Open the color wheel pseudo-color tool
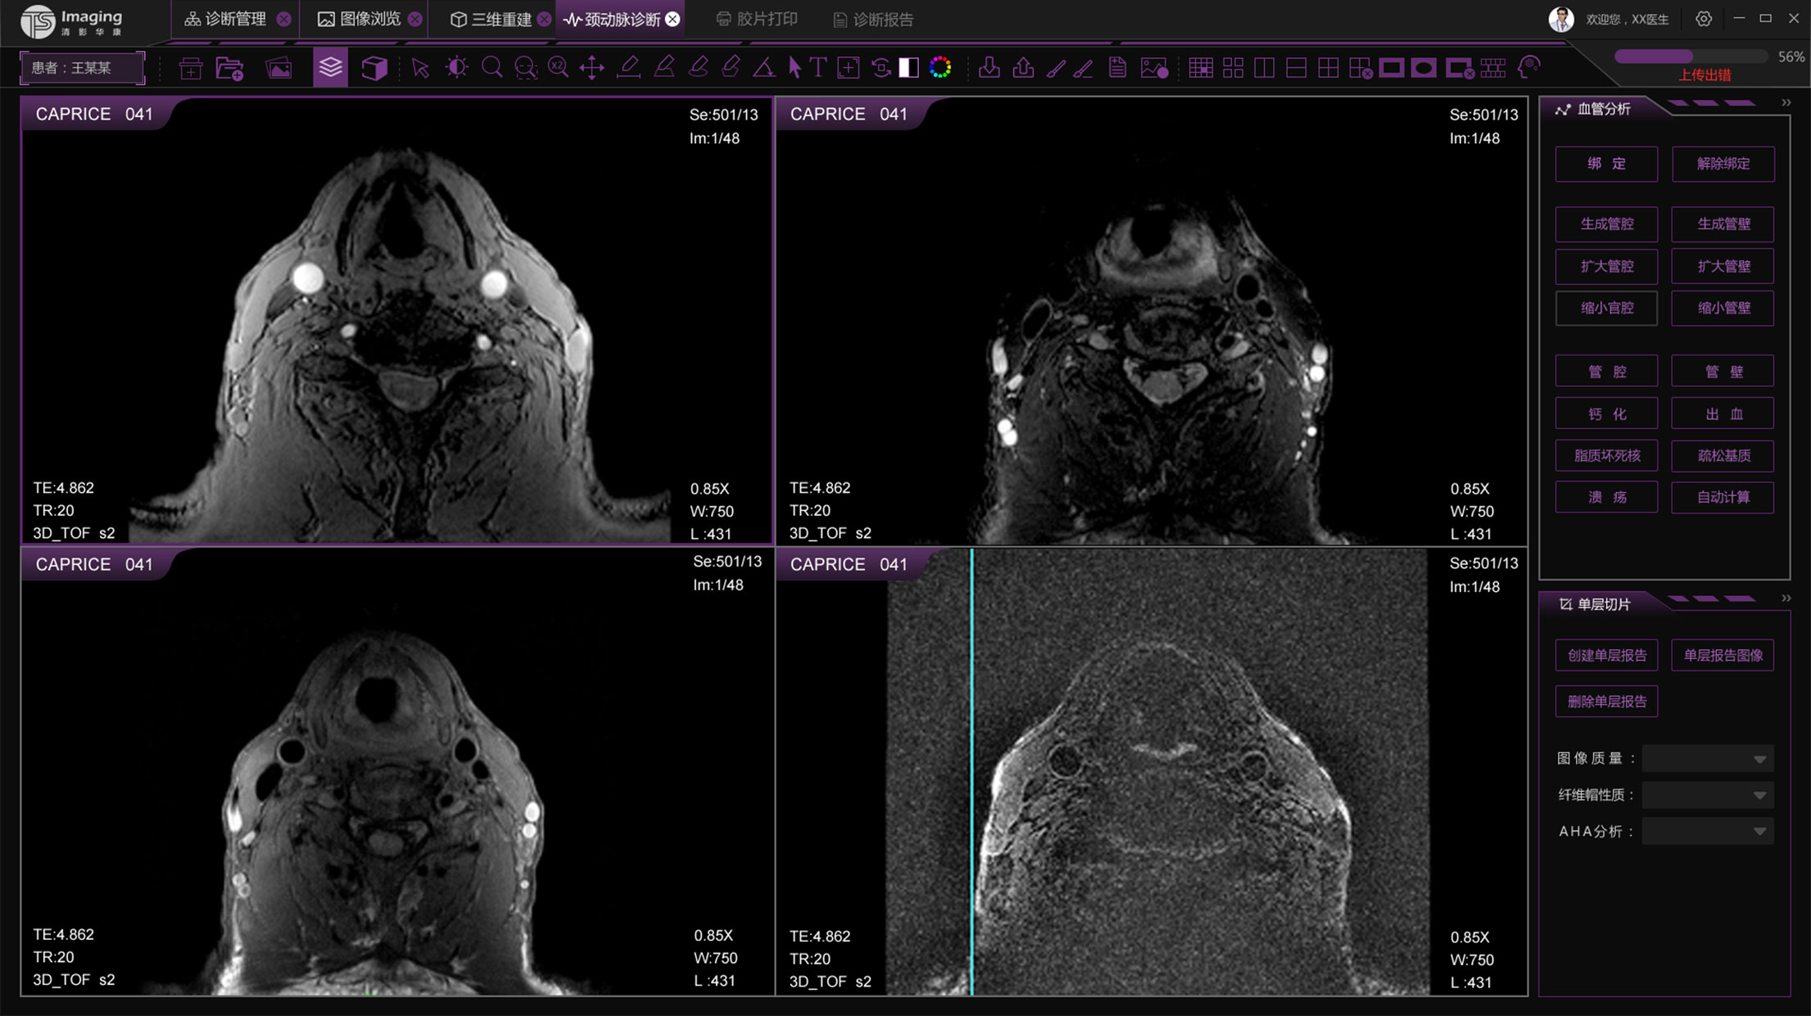This screenshot has width=1811, height=1016. click(x=940, y=67)
